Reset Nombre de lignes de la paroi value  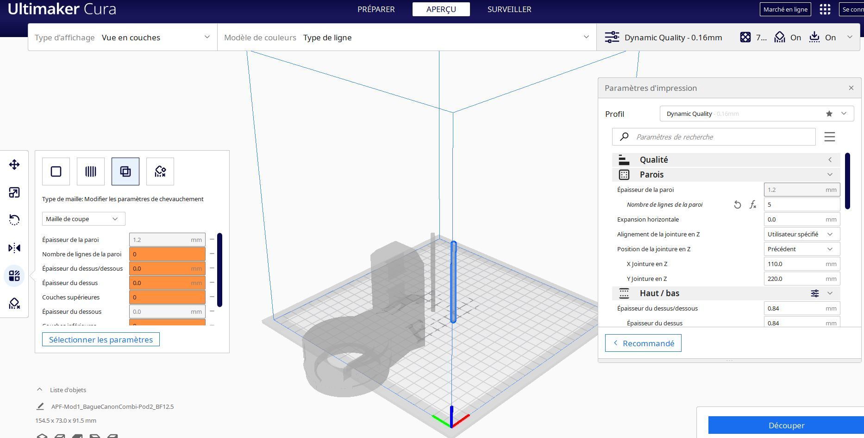[x=738, y=204]
